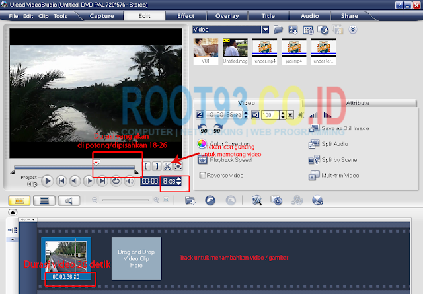Click the Mark-in bracket button
Screen dimensions: 423x294
tap(147, 166)
